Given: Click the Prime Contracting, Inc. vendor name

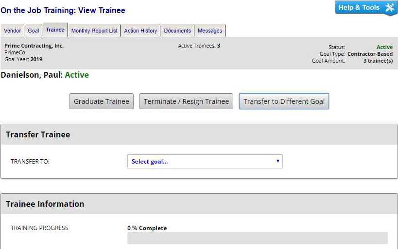Looking at the screenshot, I should (x=34, y=46).
